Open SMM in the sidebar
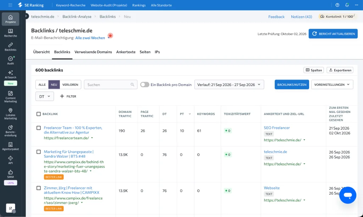 point(10,174)
